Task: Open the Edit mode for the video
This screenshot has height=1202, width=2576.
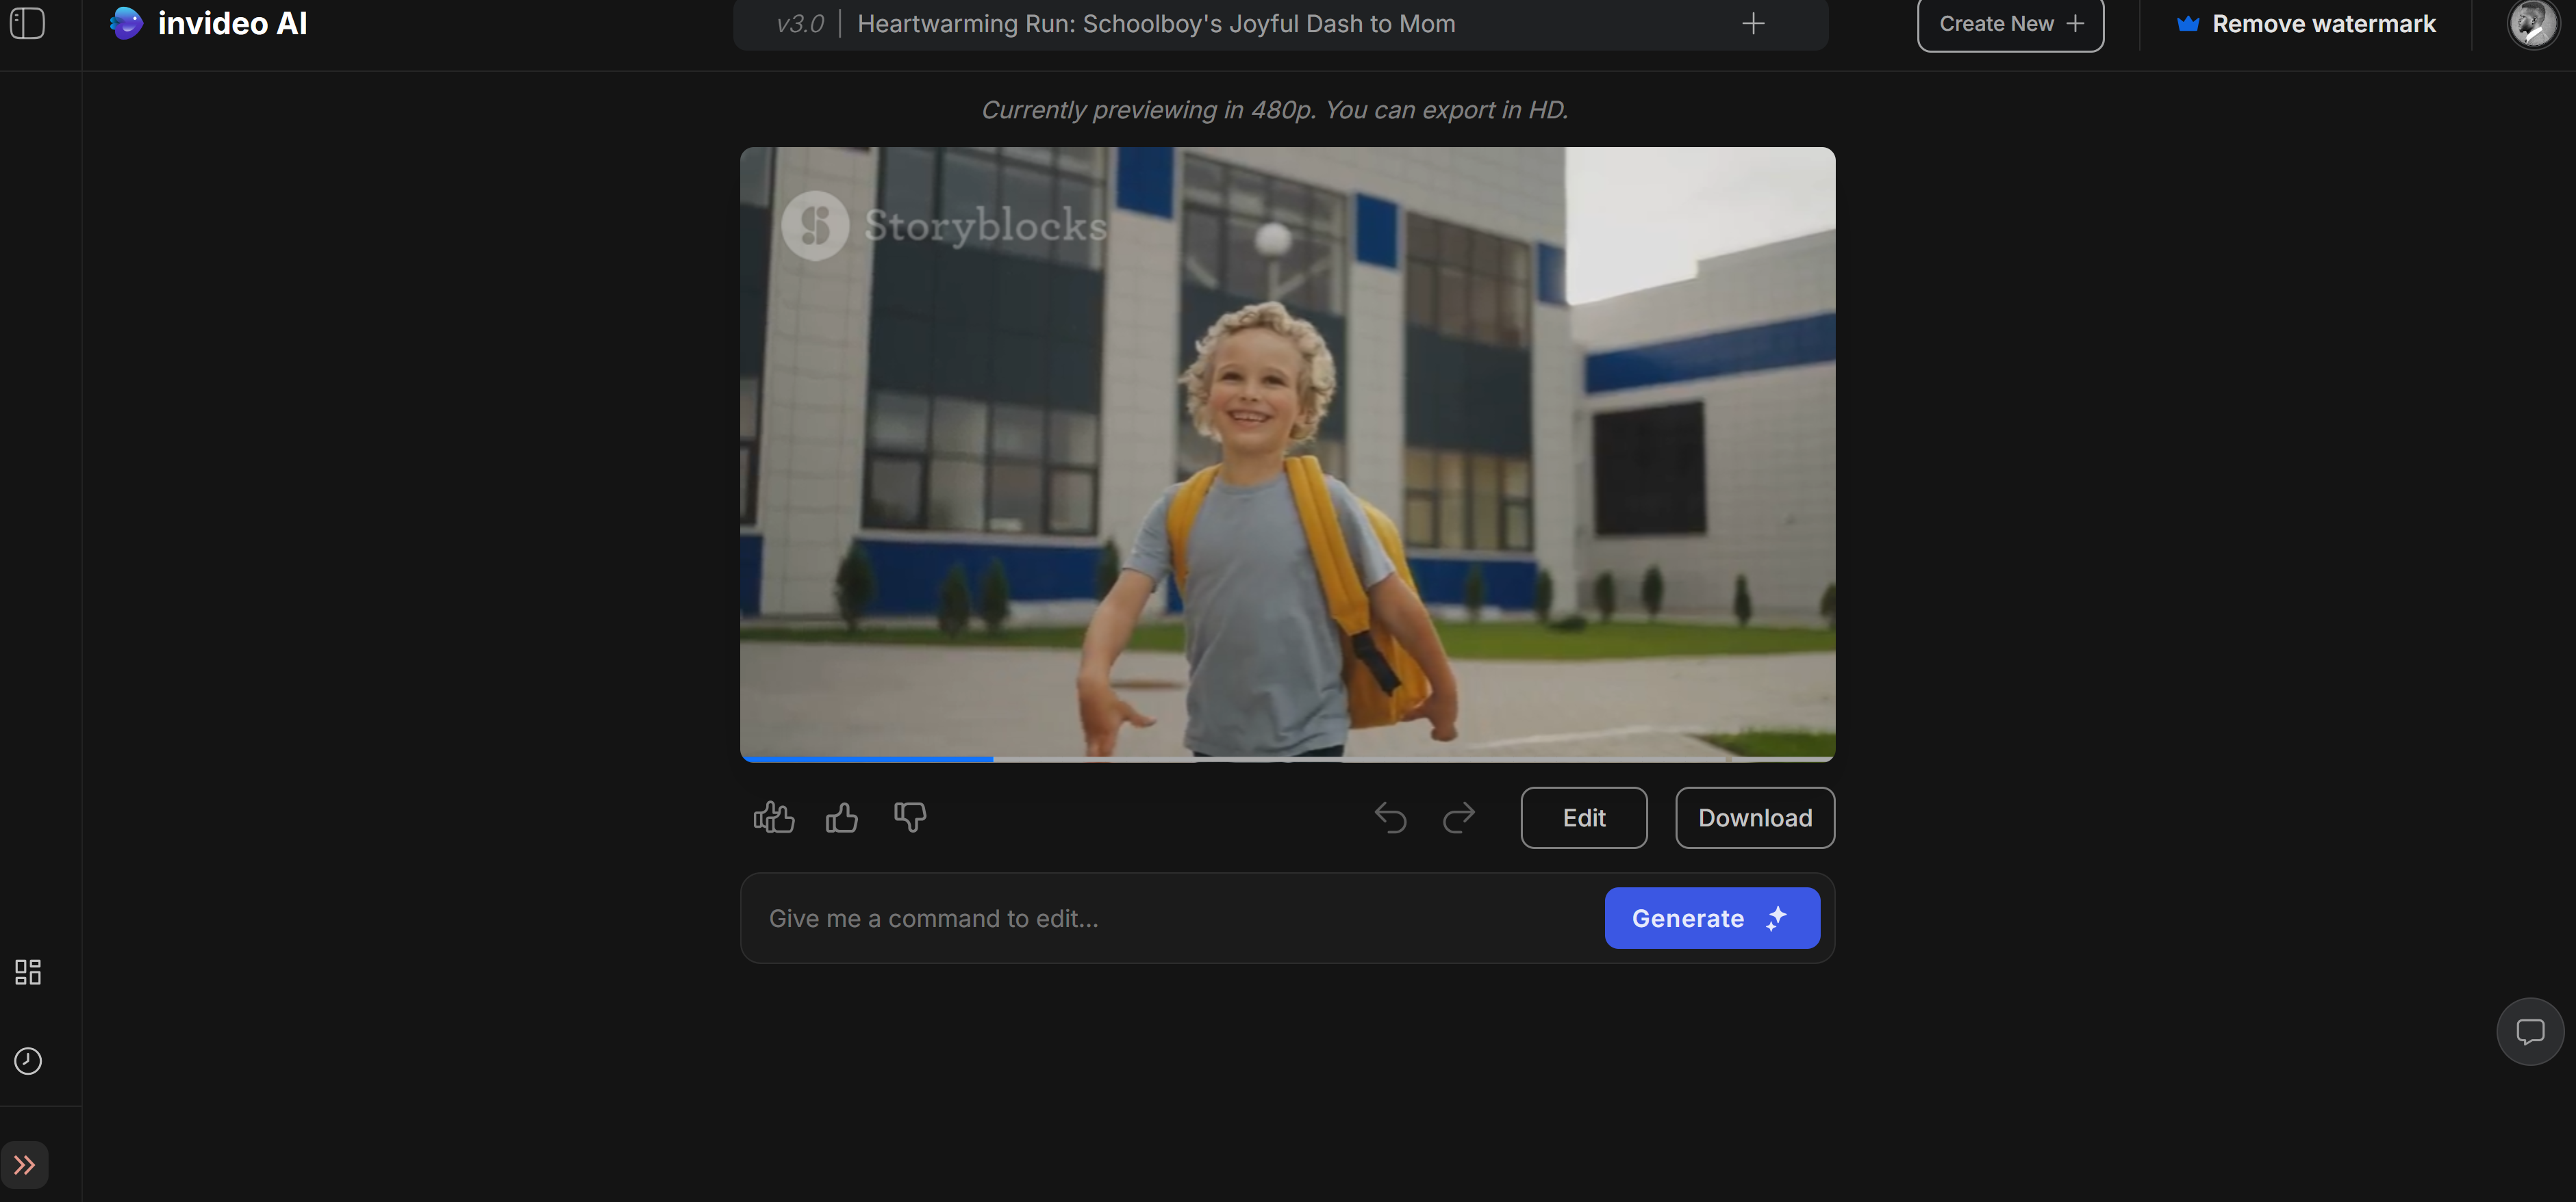Action: point(1583,818)
